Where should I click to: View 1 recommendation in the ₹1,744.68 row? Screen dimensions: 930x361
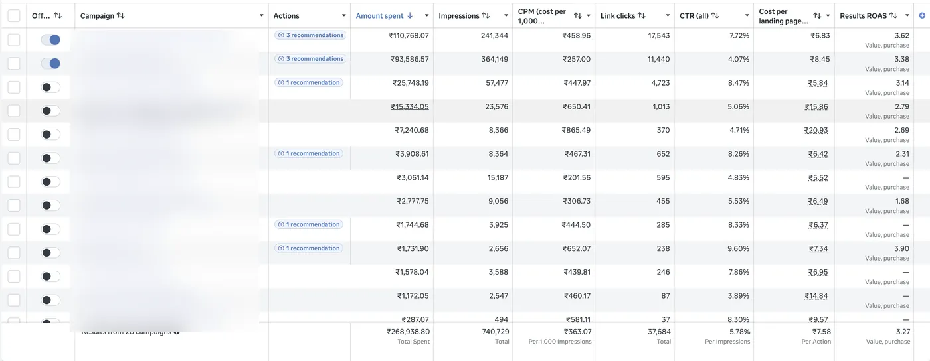click(309, 224)
